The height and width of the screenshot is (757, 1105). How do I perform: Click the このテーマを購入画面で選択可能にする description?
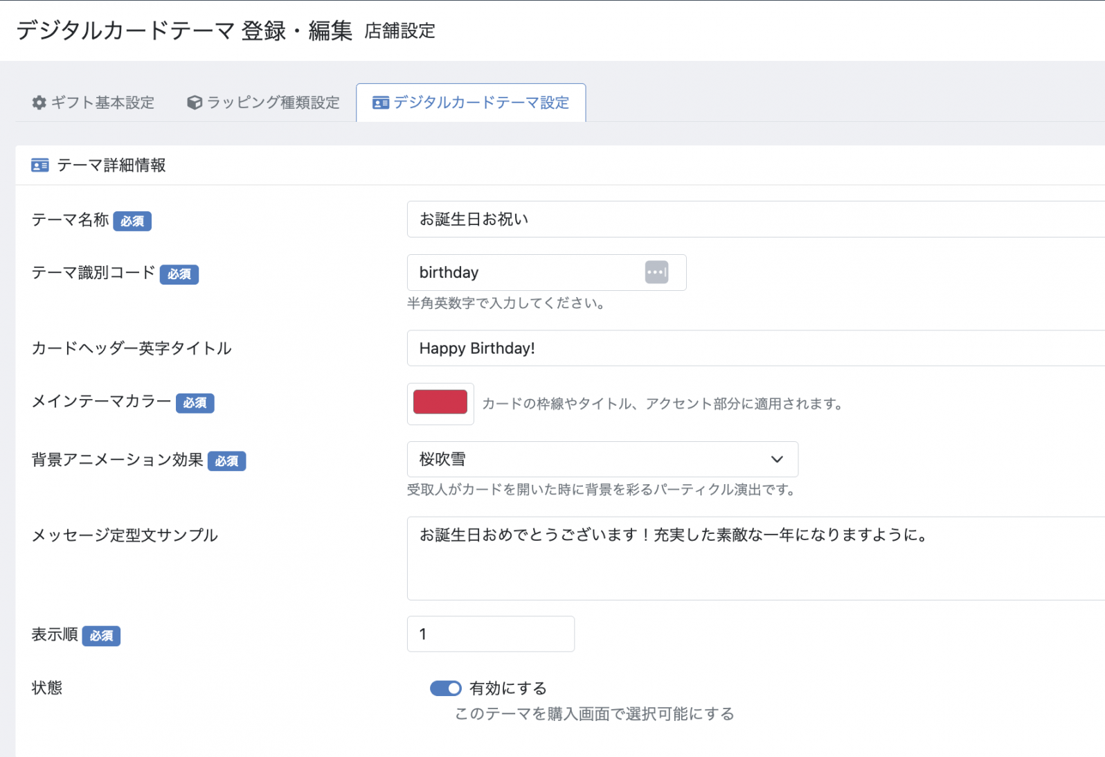pyautogui.click(x=594, y=714)
